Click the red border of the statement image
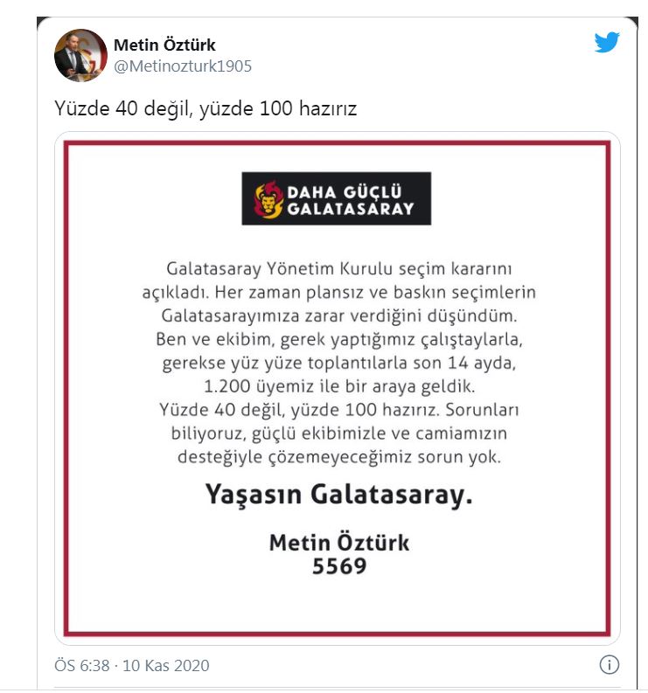Viewport: 648px width, 693px height. click(x=66, y=389)
